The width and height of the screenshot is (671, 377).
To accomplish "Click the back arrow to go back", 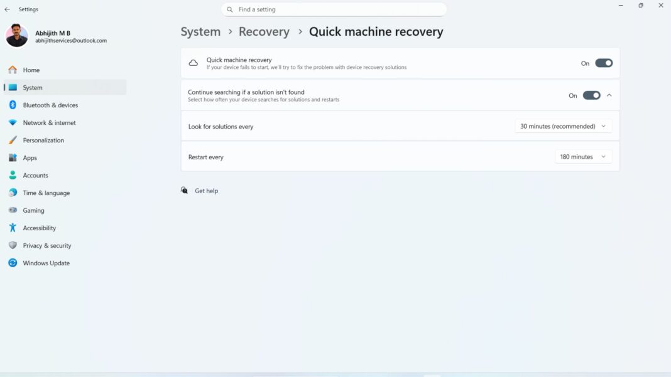I will click(7, 9).
